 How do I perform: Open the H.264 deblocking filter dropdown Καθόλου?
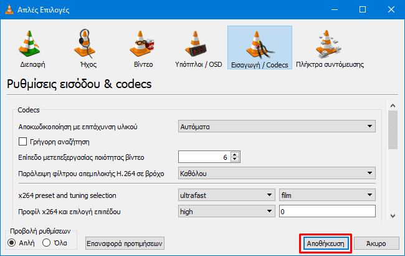(x=277, y=173)
